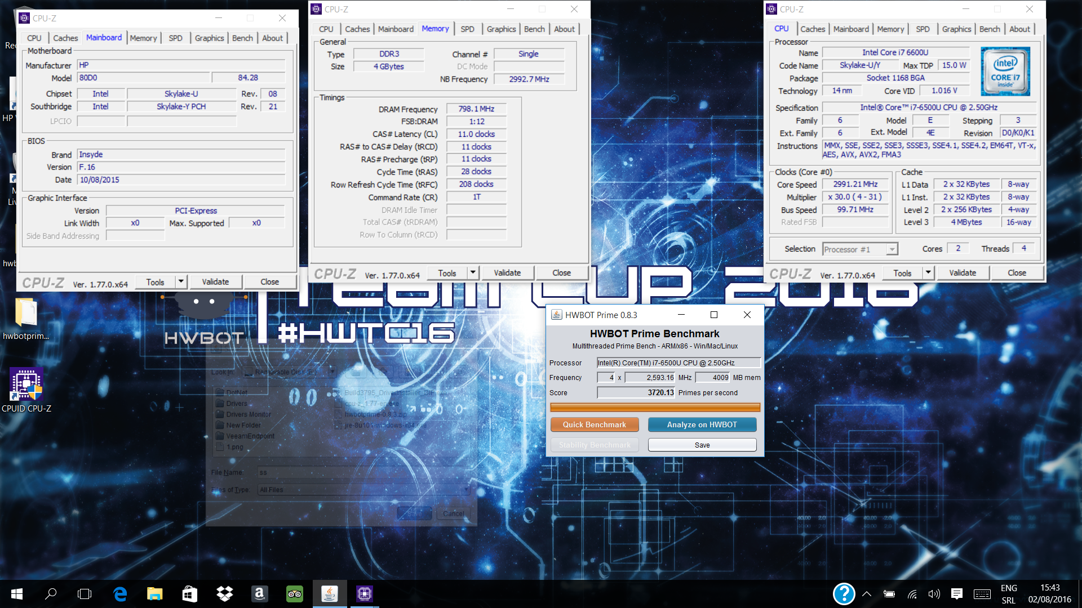Open the SPD tab in Memory window

click(467, 29)
